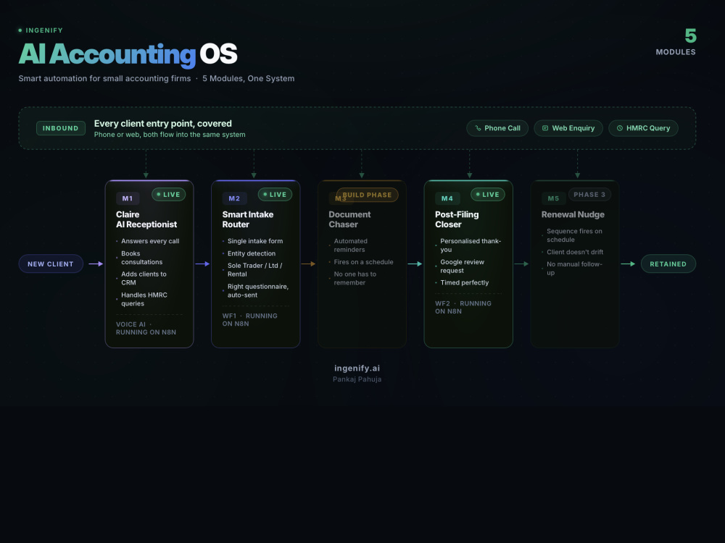Click 'Phone or web, both flow' subtitle
This screenshot has width=725, height=543.
click(x=170, y=135)
